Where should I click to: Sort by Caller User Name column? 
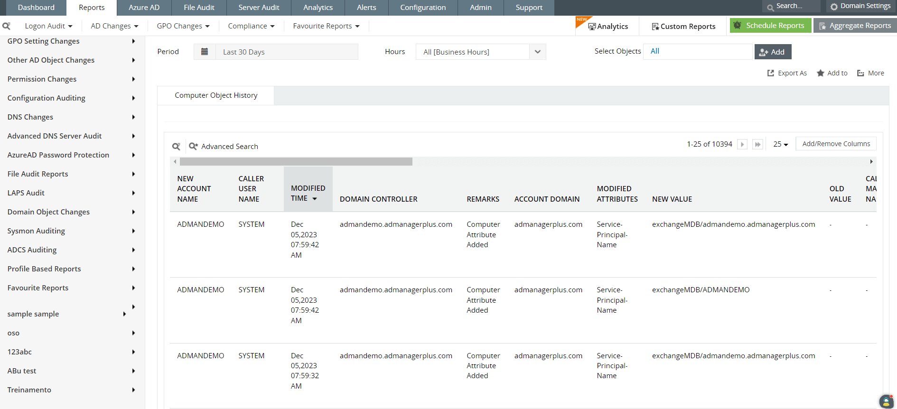point(251,189)
